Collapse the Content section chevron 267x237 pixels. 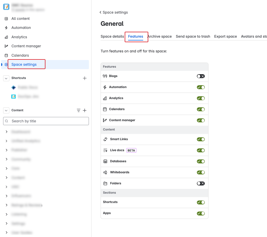tap(6, 110)
